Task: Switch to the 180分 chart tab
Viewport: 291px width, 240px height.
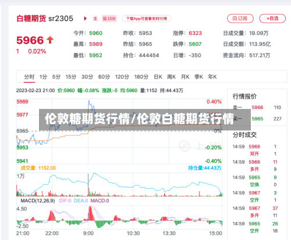Action: click(141, 77)
